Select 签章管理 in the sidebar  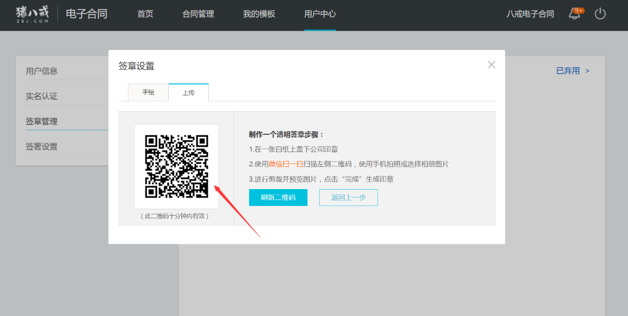[42, 121]
